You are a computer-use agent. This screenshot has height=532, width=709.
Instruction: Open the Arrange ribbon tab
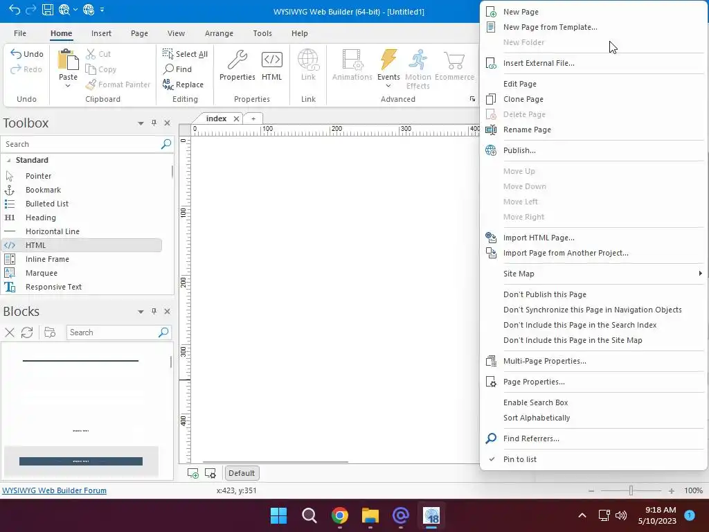point(219,33)
